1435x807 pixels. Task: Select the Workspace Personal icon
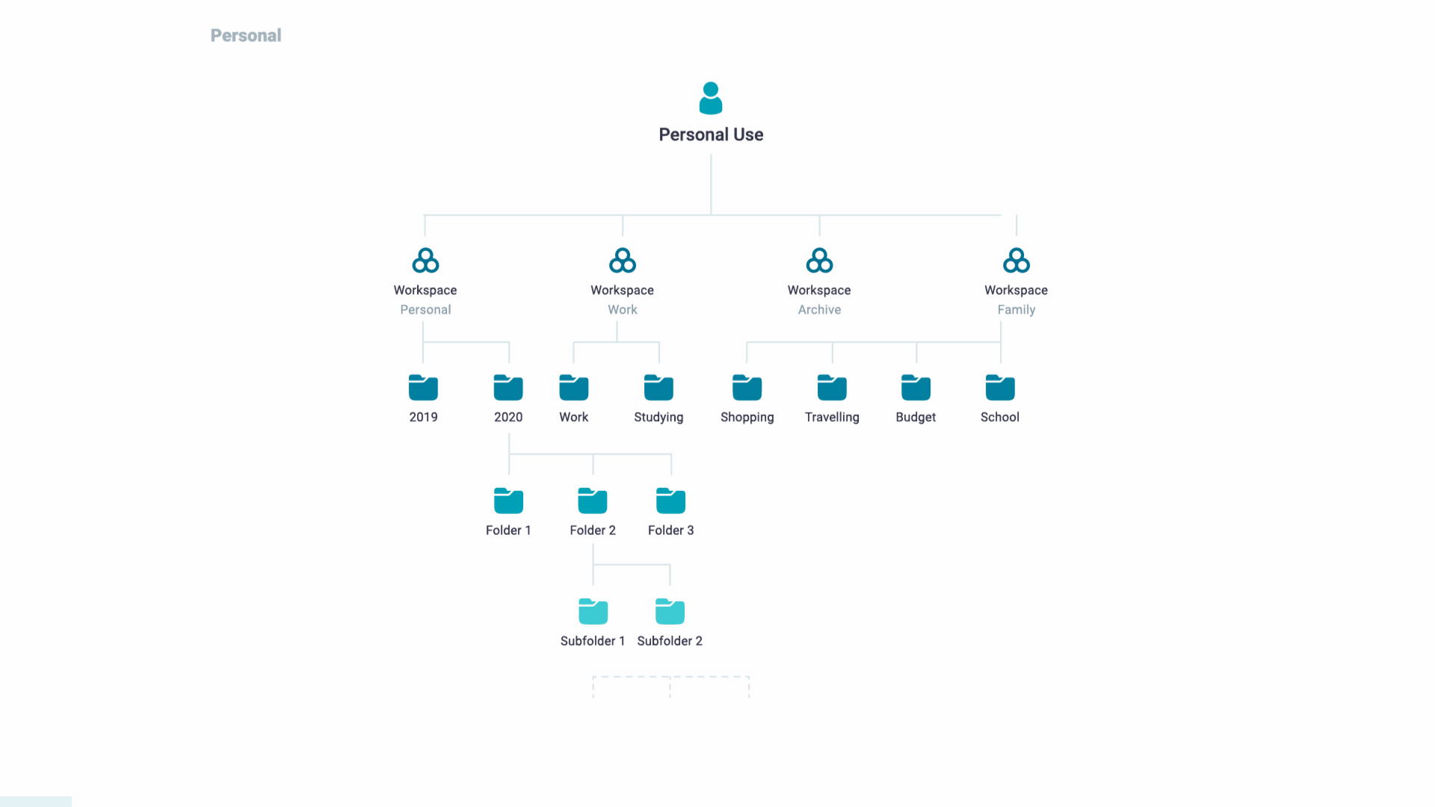pyautogui.click(x=425, y=260)
